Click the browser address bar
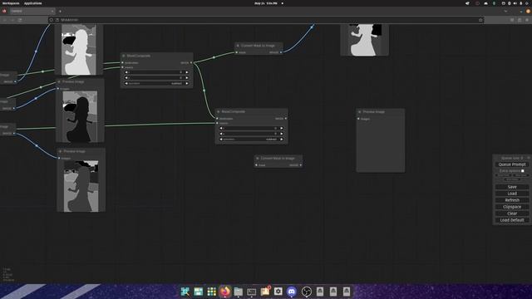This screenshot has width=532, height=299. 266,20
